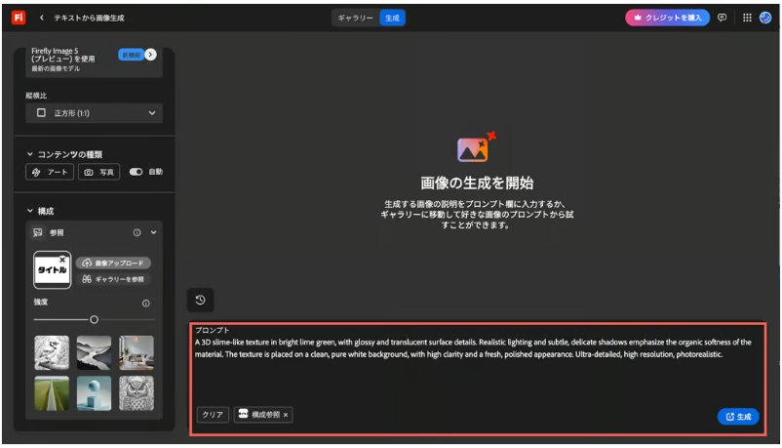This screenshot has height=448, width=782.
Task: Click the blue 生成 generate button
Action: click(737, 416)
